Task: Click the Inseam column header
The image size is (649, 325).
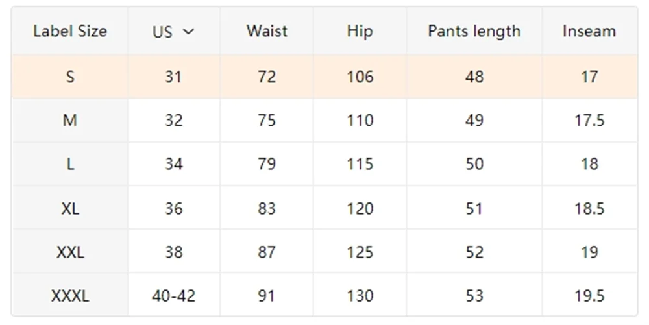Action: (x=589, y=31)
